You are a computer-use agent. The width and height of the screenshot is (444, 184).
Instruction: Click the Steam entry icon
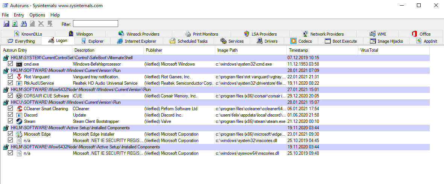point(19,121)
